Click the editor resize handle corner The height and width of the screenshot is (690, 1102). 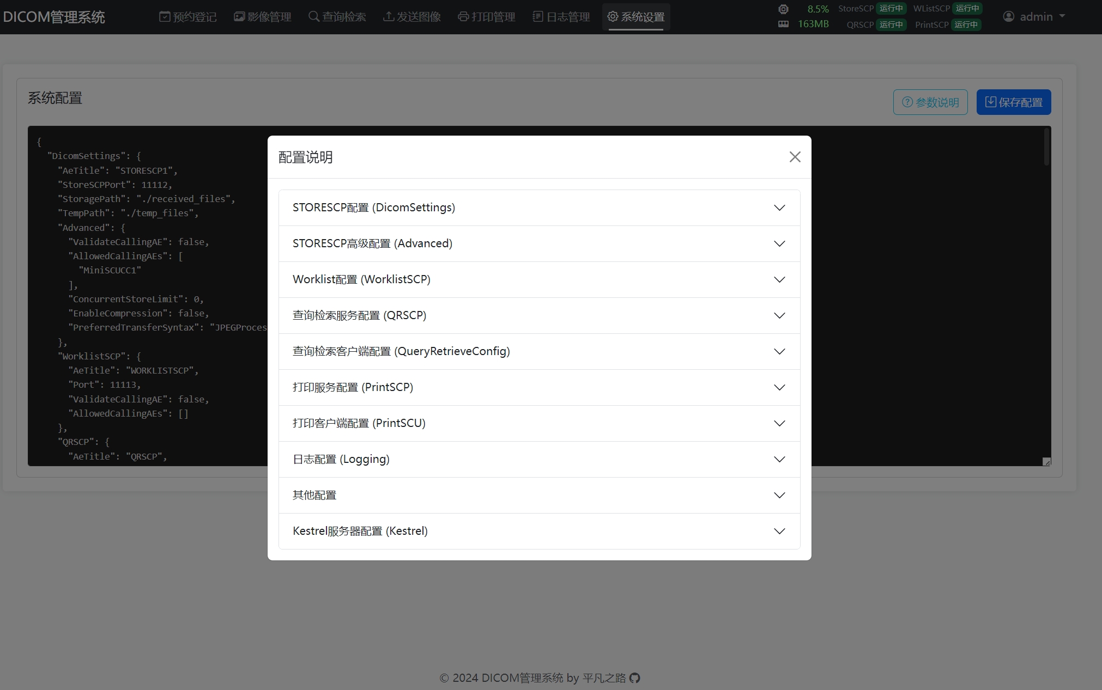[1046, 462]
